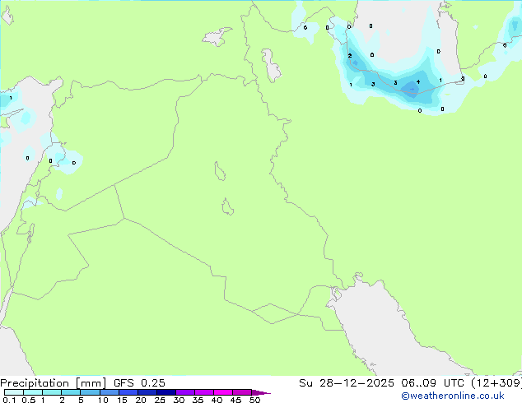The width and height of the screenshot is (522, 403).
Task: Click the "20" legend scale label
Action: click(141, 400)
